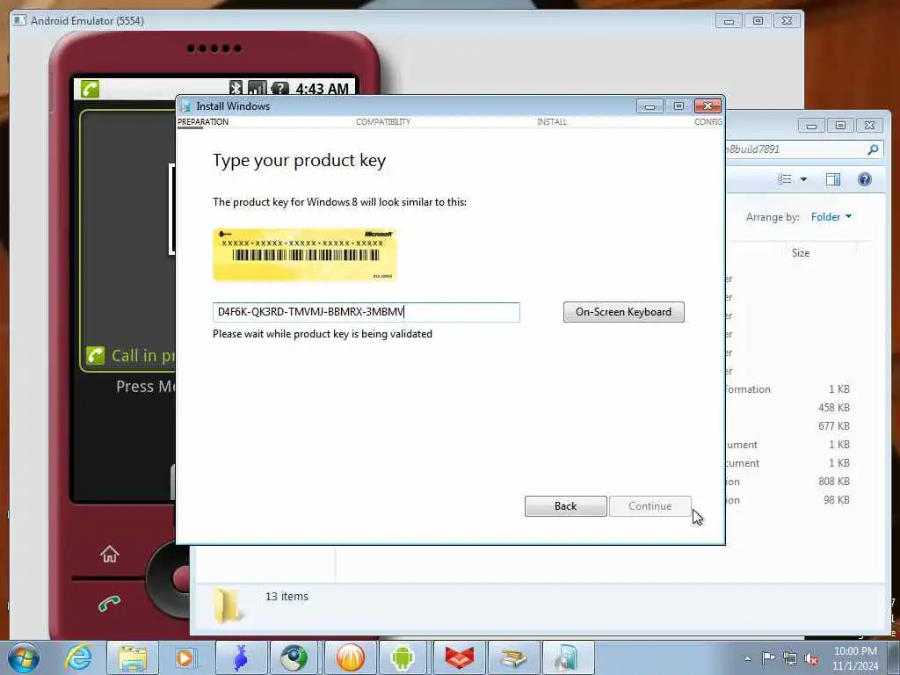Select the 808 KB file size entry

pos(834,482)
